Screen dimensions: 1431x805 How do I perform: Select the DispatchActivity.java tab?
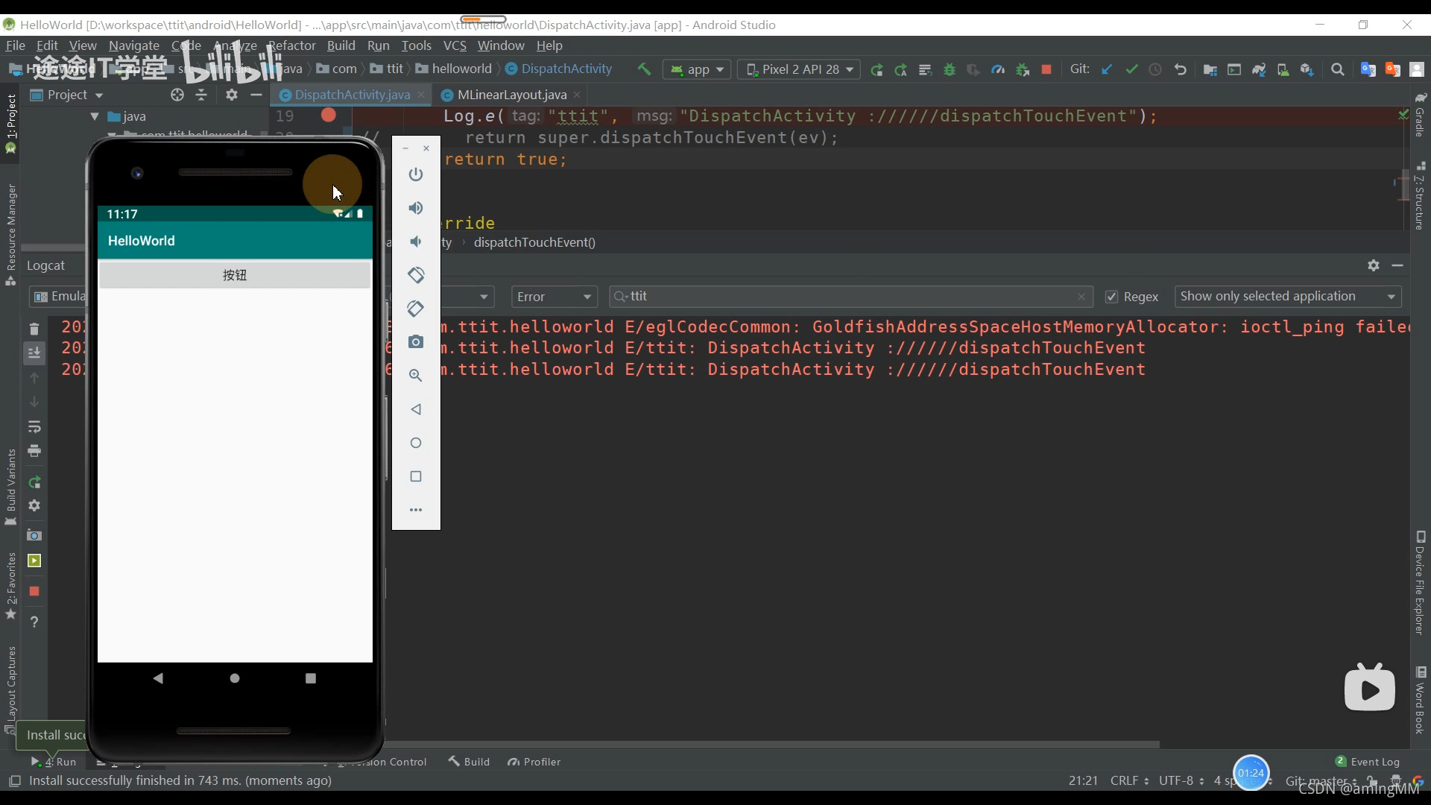[x=352, y=95]
